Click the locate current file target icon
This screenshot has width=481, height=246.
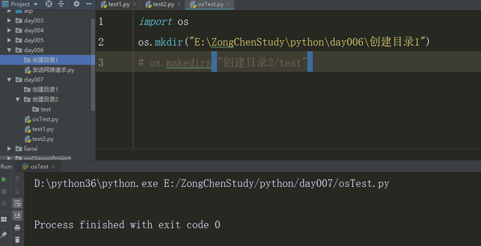(49, 4)
